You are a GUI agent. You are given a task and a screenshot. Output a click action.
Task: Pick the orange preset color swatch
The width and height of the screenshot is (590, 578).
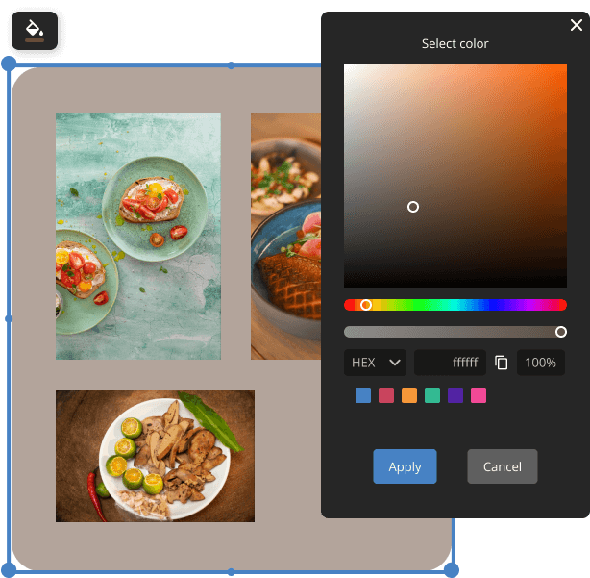click(409, 395)
